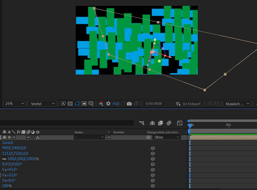Click the BewMas column header

click(119, 132)
